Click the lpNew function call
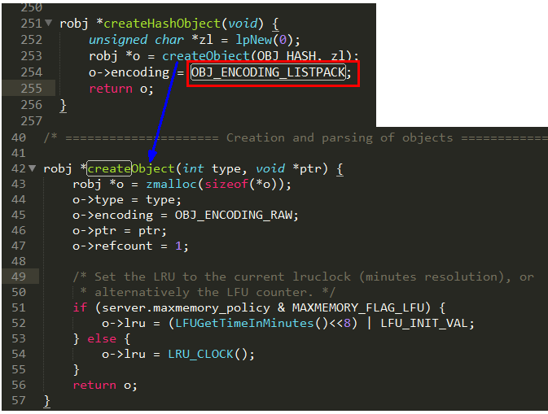The image size is (548, 414). coord(254,39)
